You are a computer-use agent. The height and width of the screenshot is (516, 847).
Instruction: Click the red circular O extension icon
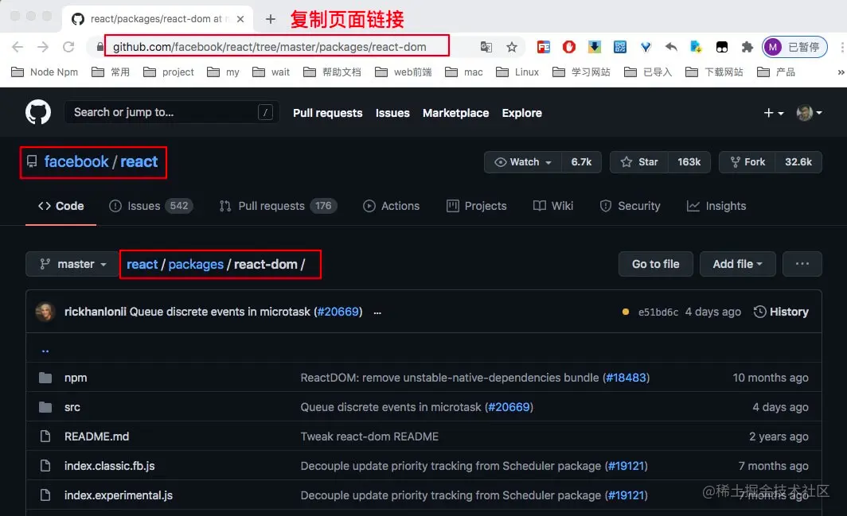[x=569, y=47]
